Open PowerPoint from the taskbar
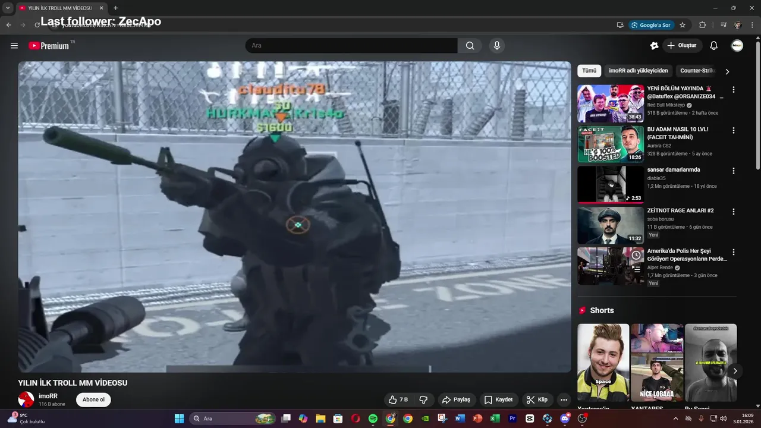This screenshot has width=761, height=428. [x=477, y=418]
